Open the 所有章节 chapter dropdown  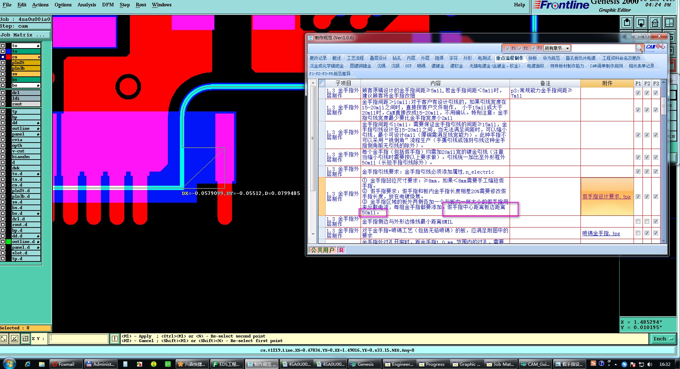(557, 48)
